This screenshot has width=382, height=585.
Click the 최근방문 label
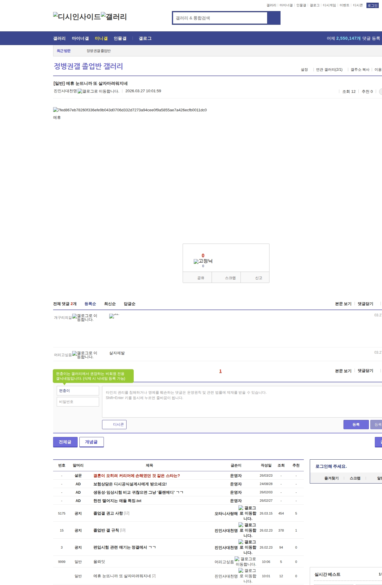(64, 51)
